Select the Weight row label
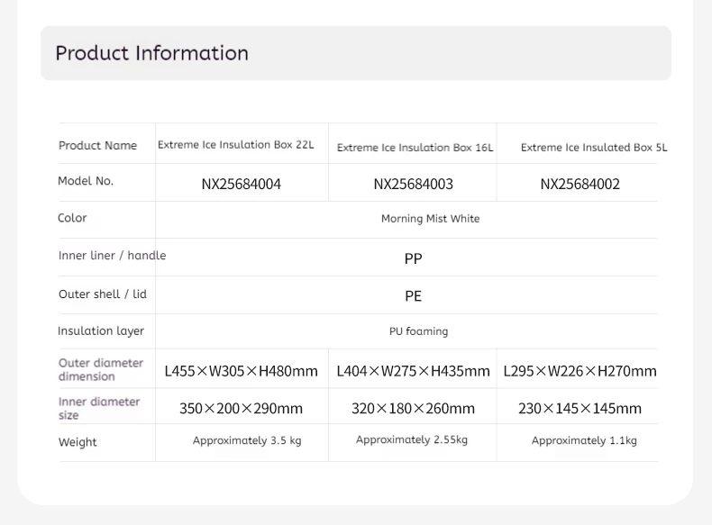This screenshot has width=712, height=525. 78,442
